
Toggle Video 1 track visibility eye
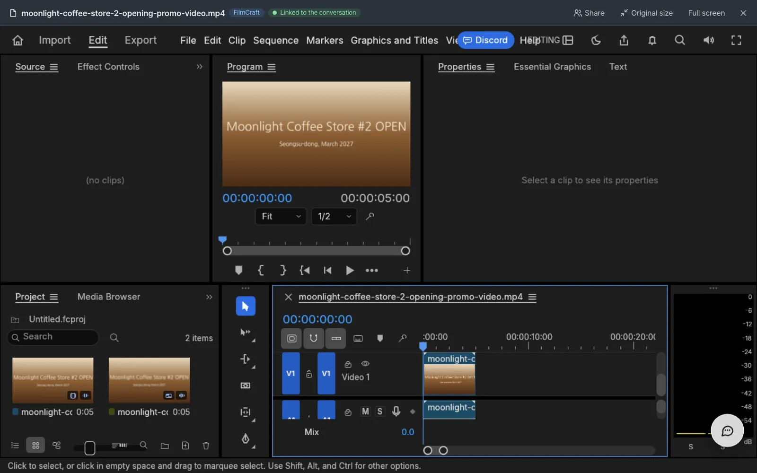click(365, 364)
